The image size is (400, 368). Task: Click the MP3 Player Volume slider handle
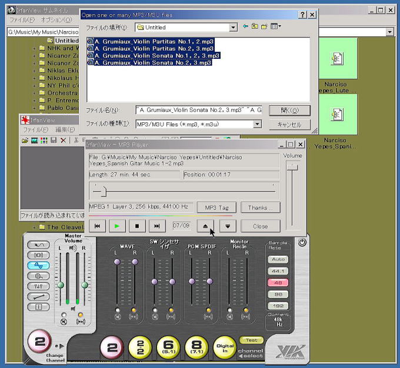[292, 168]
